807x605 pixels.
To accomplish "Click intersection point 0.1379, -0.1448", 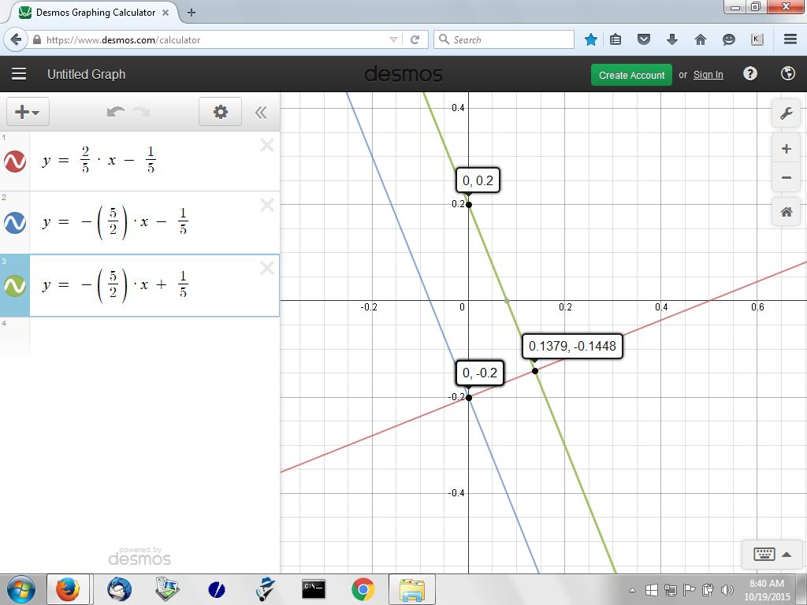I will coord(535,370).
